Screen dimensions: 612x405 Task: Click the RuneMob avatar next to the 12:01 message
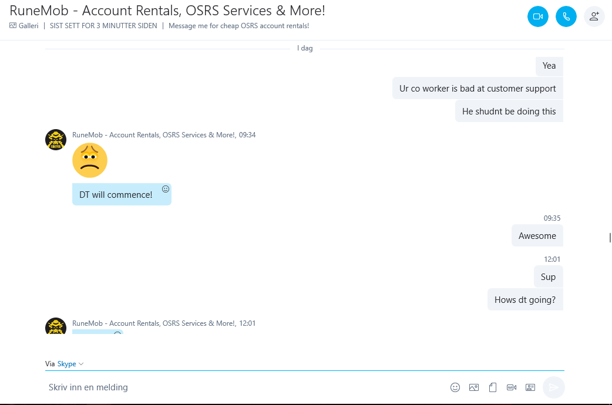pos(56,326)
